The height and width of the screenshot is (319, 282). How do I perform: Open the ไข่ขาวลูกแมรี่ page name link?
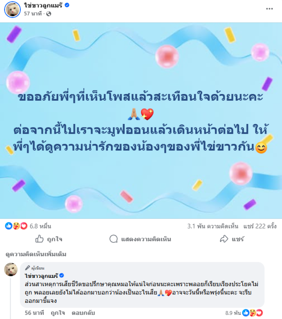pyautogui.click(x=43, y=5)
